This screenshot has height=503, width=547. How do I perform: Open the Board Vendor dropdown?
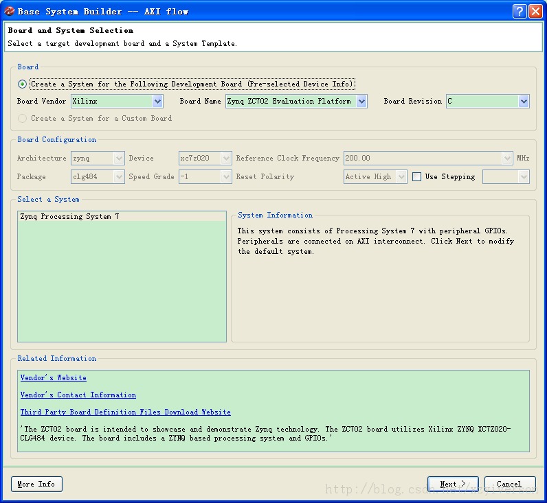click(117, 102)
